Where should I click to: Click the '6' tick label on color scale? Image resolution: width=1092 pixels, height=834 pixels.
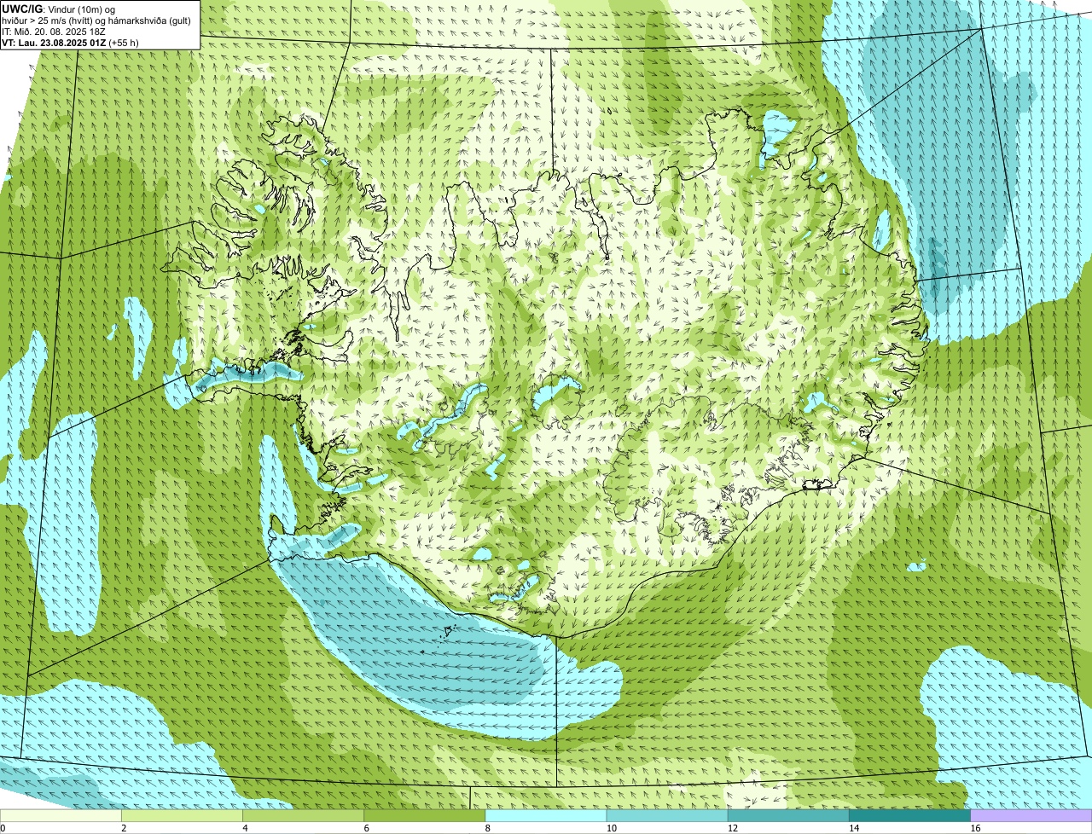coord(367,828)
